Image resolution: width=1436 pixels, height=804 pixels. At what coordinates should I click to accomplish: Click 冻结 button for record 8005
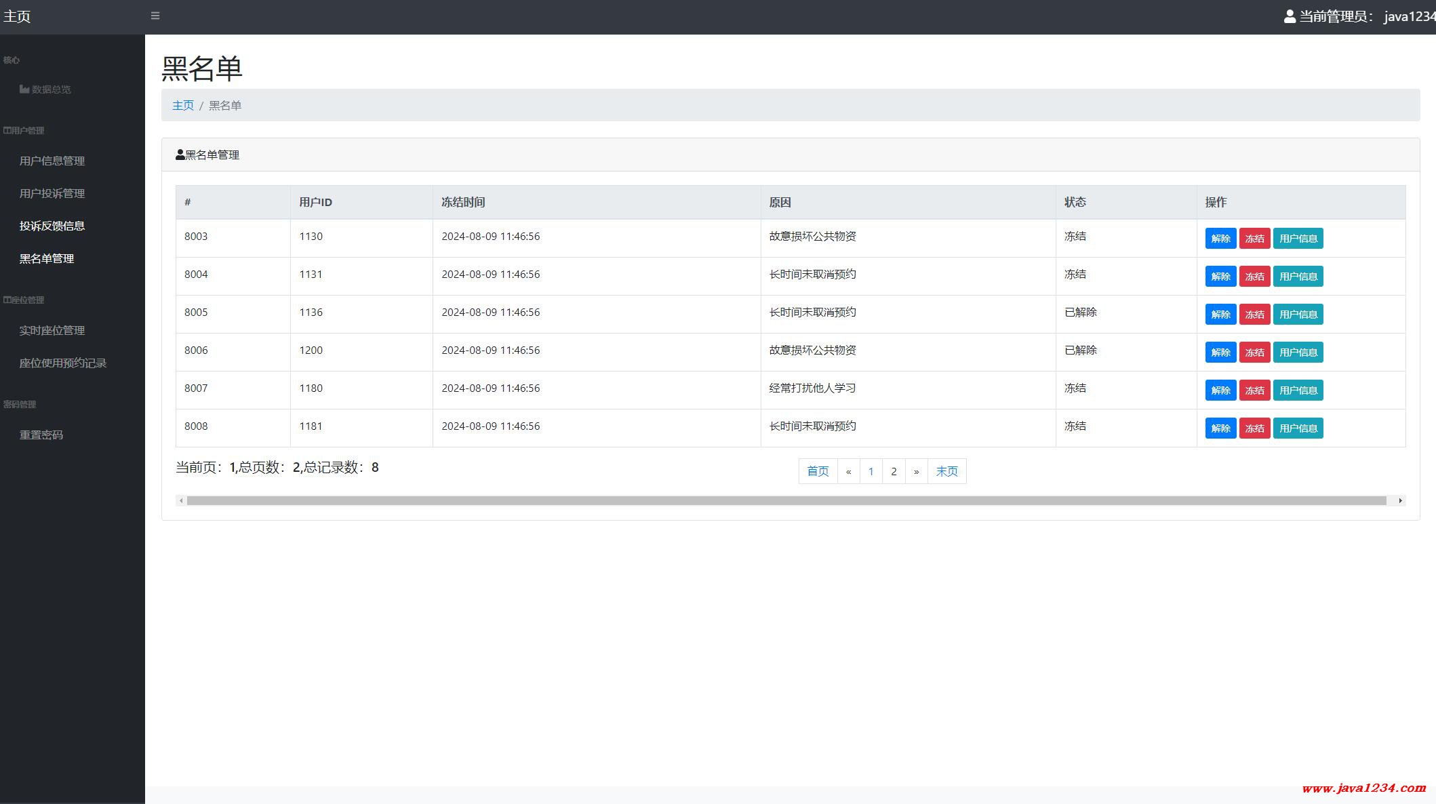pyautogui.click(x=1254, y=315)
